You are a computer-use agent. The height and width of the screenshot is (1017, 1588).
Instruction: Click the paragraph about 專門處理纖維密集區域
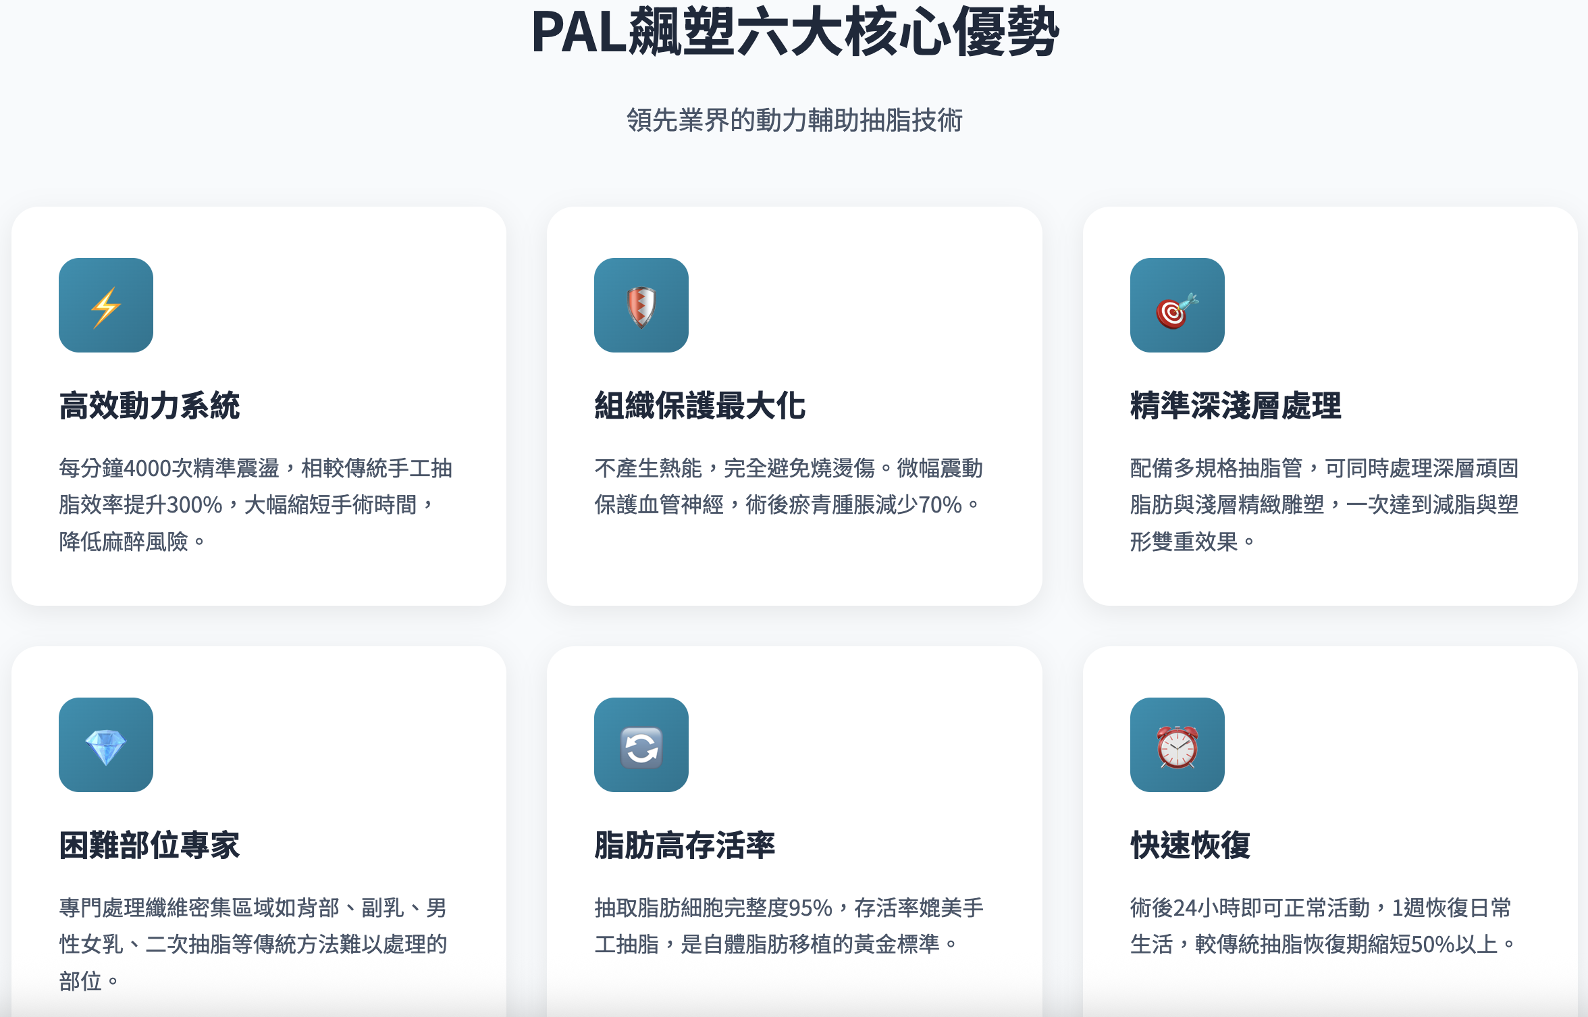click(253, 943)
